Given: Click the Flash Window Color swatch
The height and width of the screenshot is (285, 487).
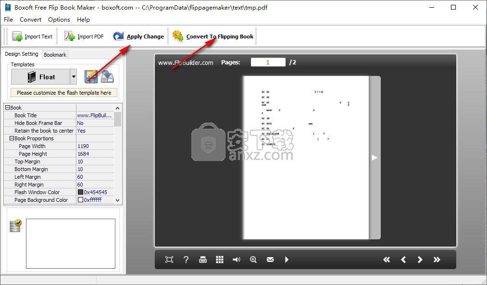Looking at the screenshot, I should tap(80, 192).
